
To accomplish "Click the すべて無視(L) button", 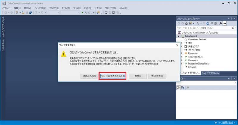I will point(157,76).
